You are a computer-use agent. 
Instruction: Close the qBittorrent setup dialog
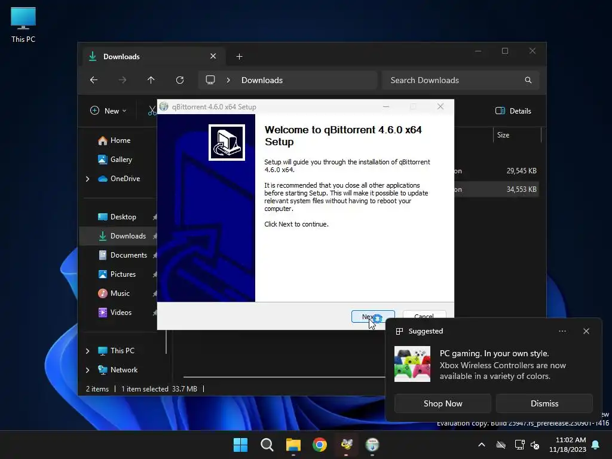440,106
